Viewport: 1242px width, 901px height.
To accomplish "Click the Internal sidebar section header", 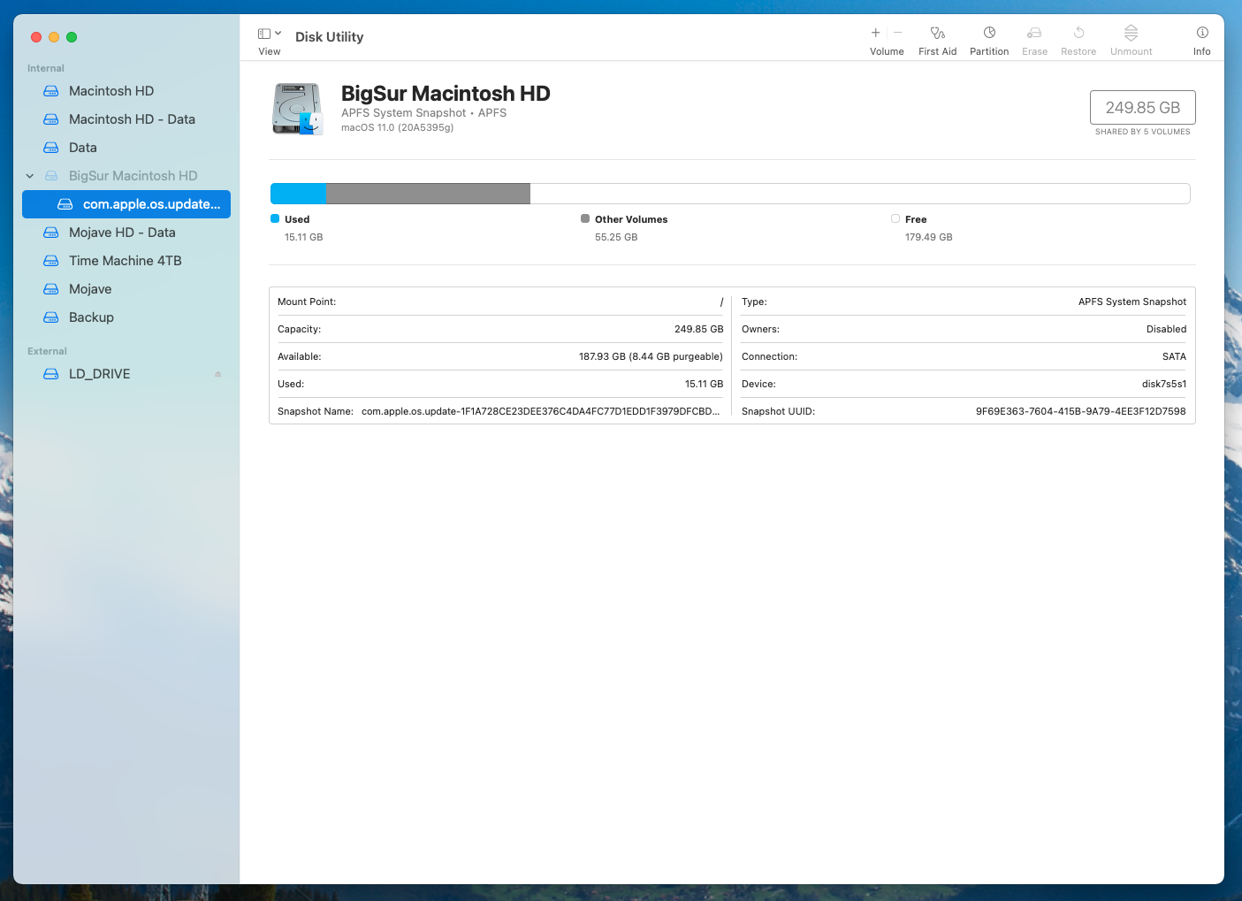I will tap(46, 68).
